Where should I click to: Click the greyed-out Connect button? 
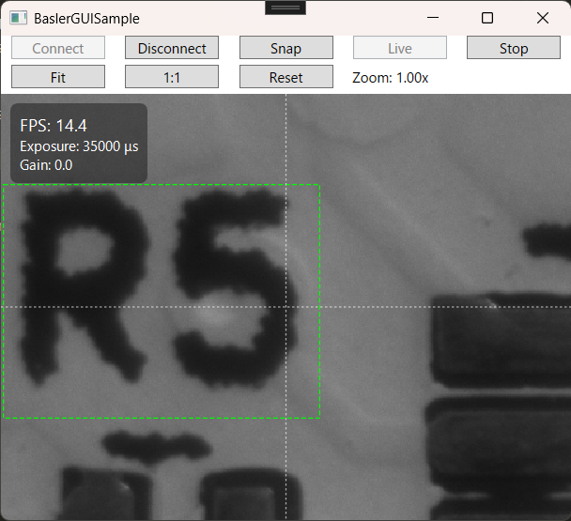[58, 49]
